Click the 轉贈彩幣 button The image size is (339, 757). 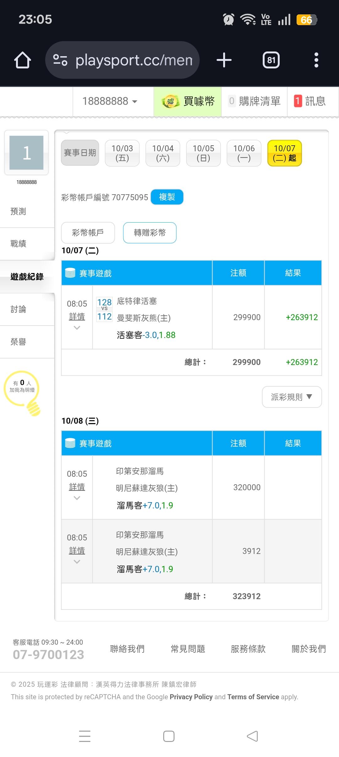click(x=150, y=233)
